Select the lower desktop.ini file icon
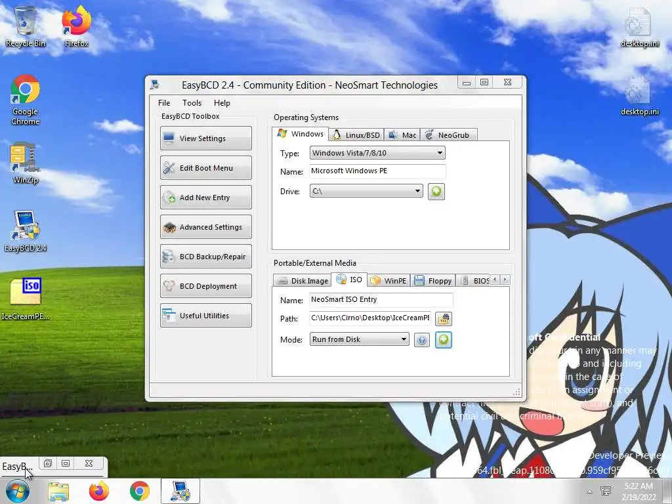 [x=639, y=96]
